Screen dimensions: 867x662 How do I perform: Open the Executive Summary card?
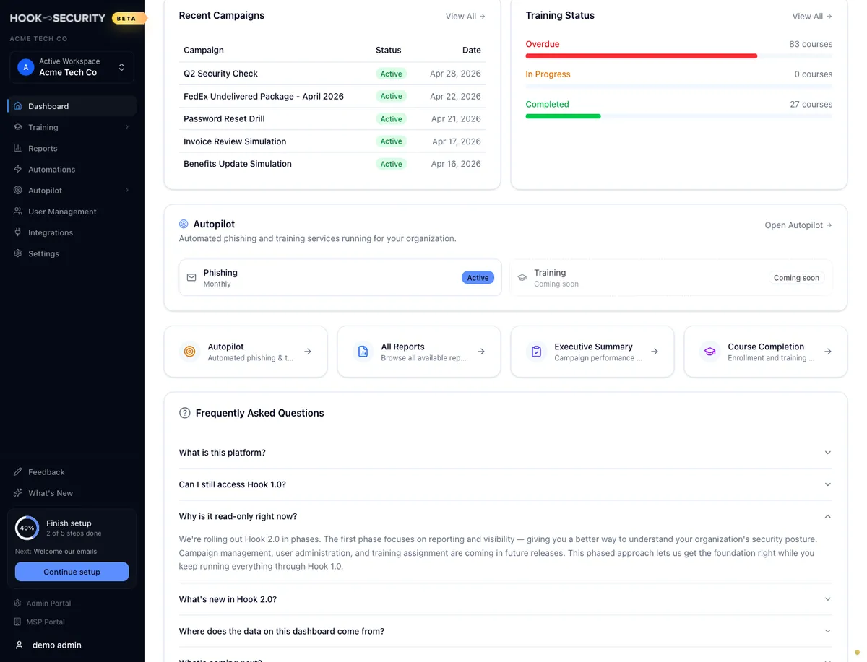592,352
